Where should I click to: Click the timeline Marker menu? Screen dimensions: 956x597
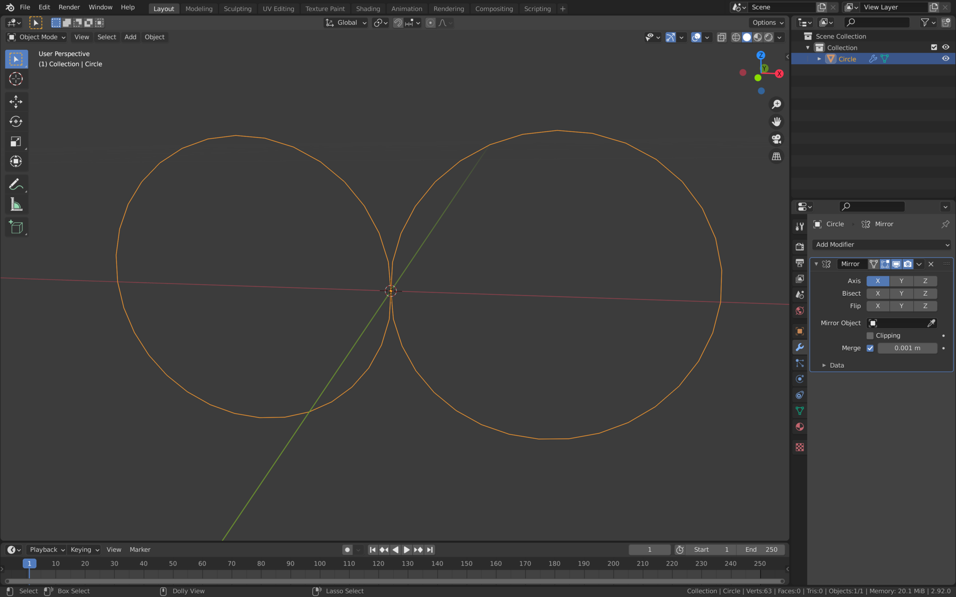(x=140, y=550)
